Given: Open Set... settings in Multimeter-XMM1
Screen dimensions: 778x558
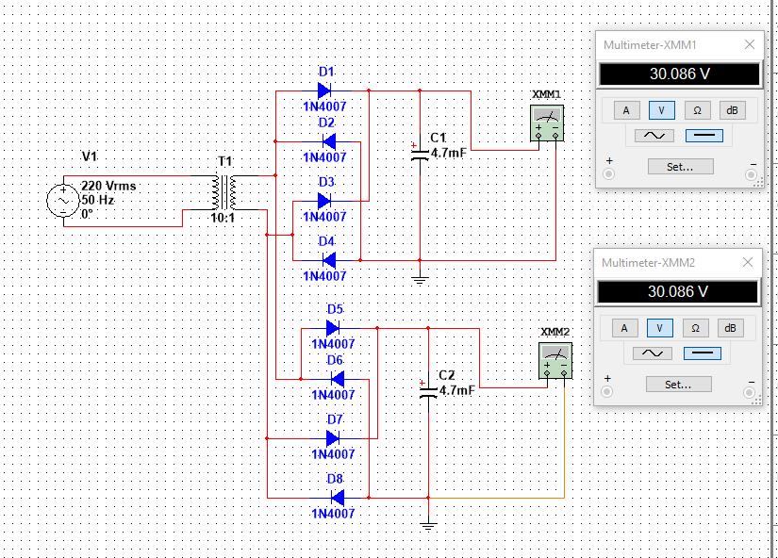Looking at the screenshot, I should click(x=680, y=167).
